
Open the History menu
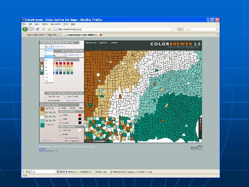click(45, 24)
